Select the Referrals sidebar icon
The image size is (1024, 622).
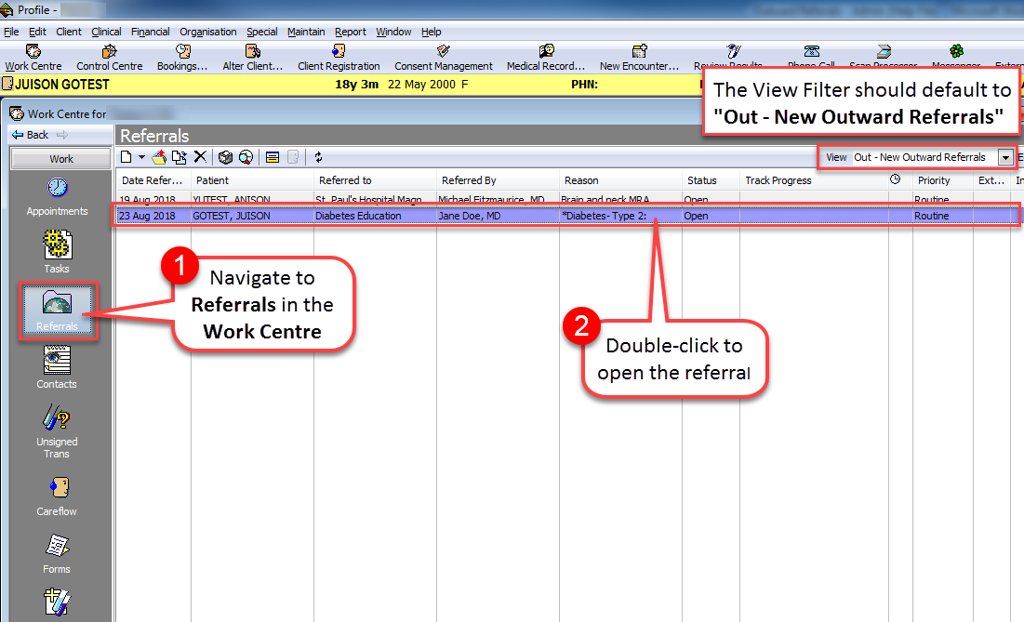tap(57, 311)
